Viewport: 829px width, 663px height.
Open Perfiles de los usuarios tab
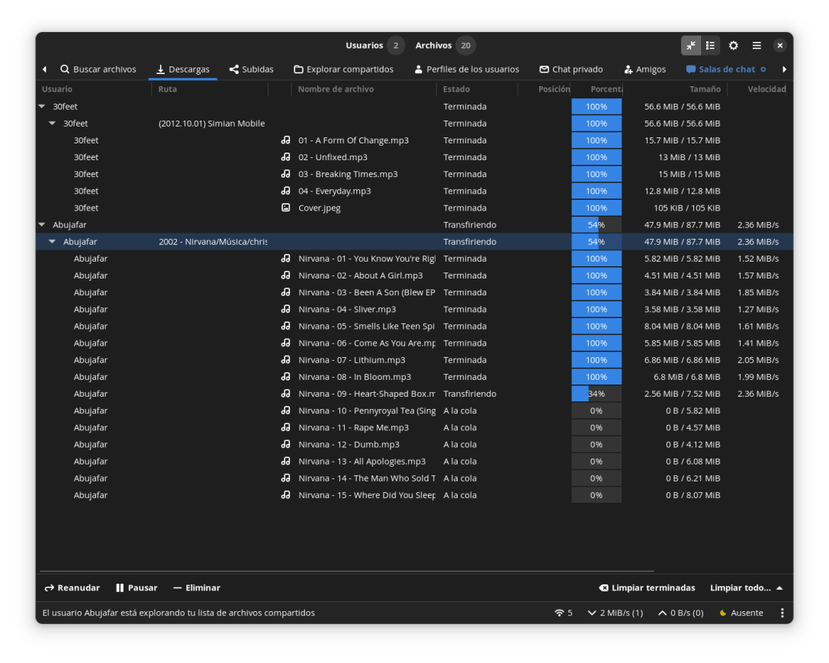[467, 69]
